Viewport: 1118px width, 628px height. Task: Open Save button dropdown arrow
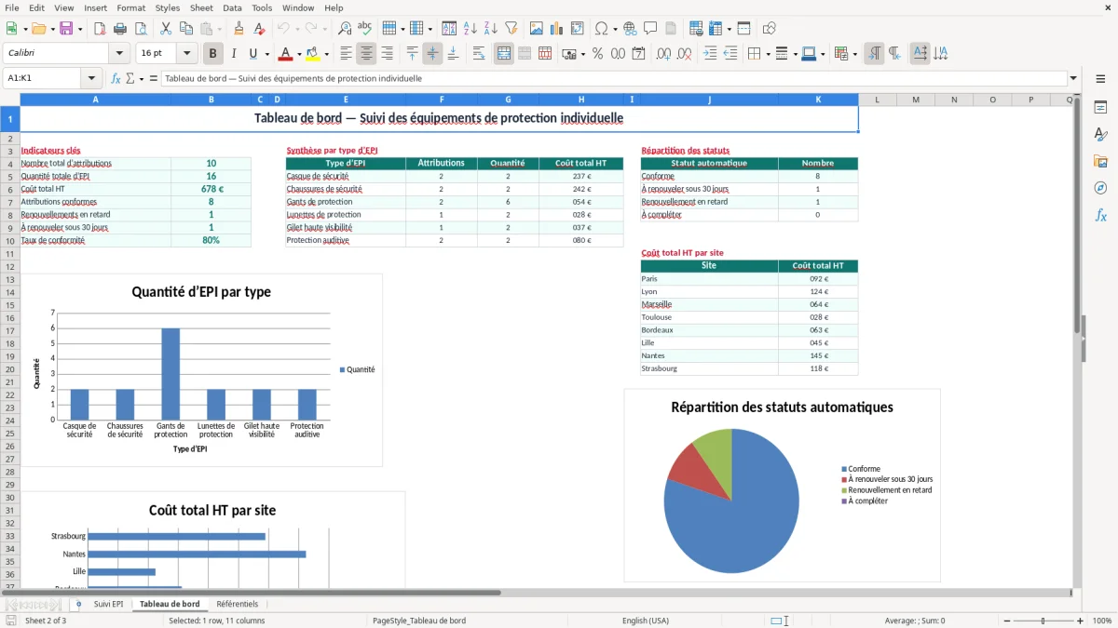click(x=79, y=29)
